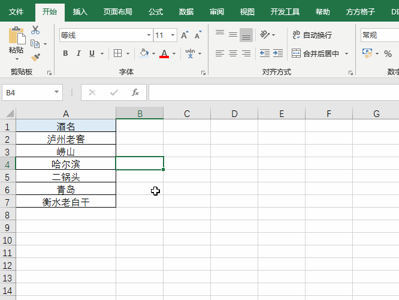Click the Paste clipboard icon
Viewport: 399px width, 300px height.
click(x=17, y=35)
